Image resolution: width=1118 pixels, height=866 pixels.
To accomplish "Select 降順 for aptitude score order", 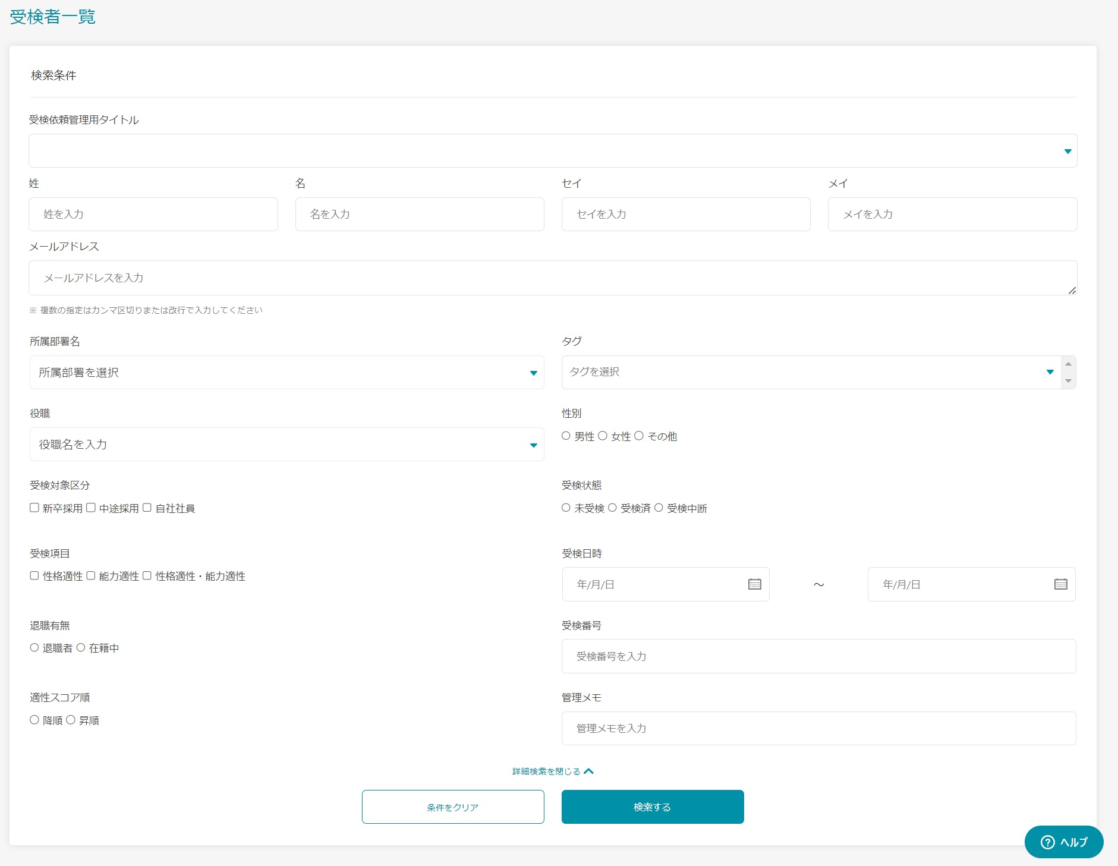I will point(34,720).
